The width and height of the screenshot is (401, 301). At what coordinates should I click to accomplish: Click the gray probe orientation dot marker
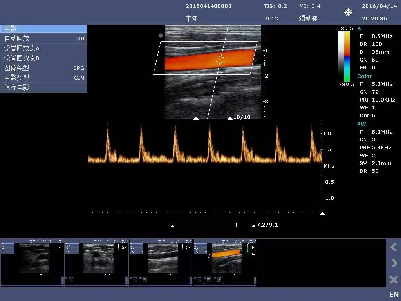[x=161, y=35]
